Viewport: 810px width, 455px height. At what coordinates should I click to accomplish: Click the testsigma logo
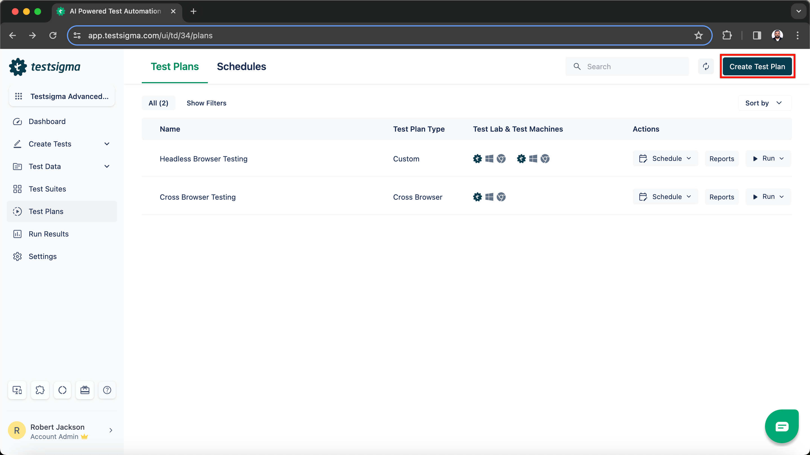click(45, 67)
